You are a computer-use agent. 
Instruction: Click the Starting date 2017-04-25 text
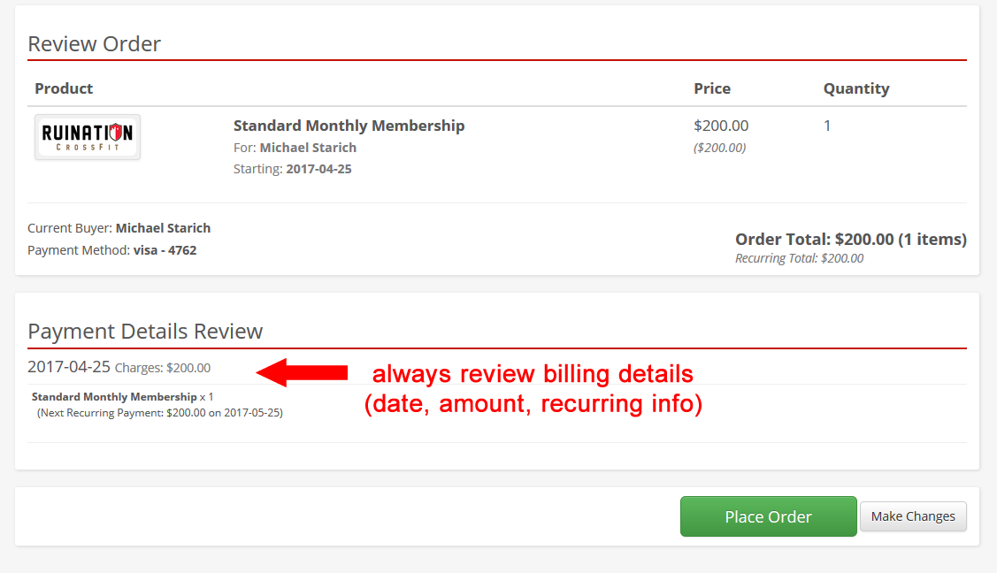coord(318,169)
